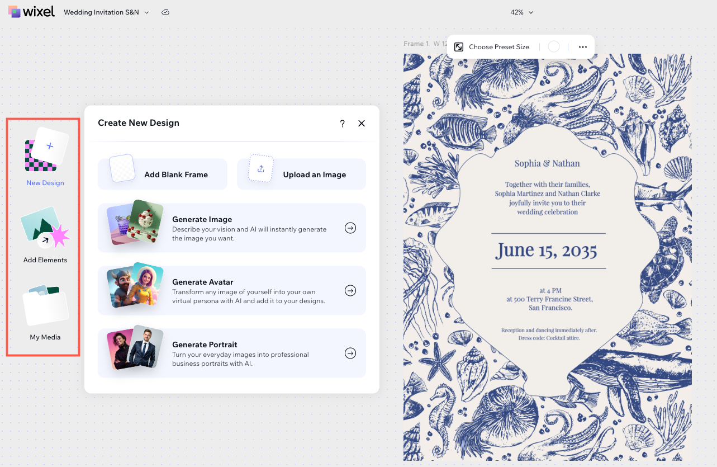The height and width of the screenshot is (467, 717).
Task: Click the color circle in the frame toolbar
Action: click(553, 46)
